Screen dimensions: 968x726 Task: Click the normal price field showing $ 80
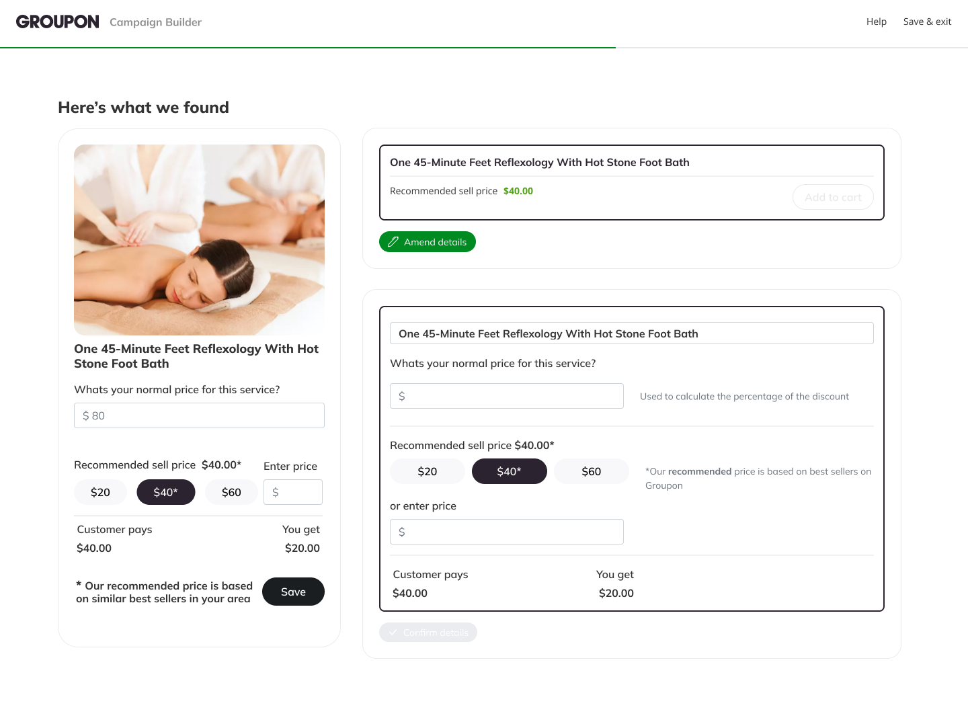[x=199, y=415]
